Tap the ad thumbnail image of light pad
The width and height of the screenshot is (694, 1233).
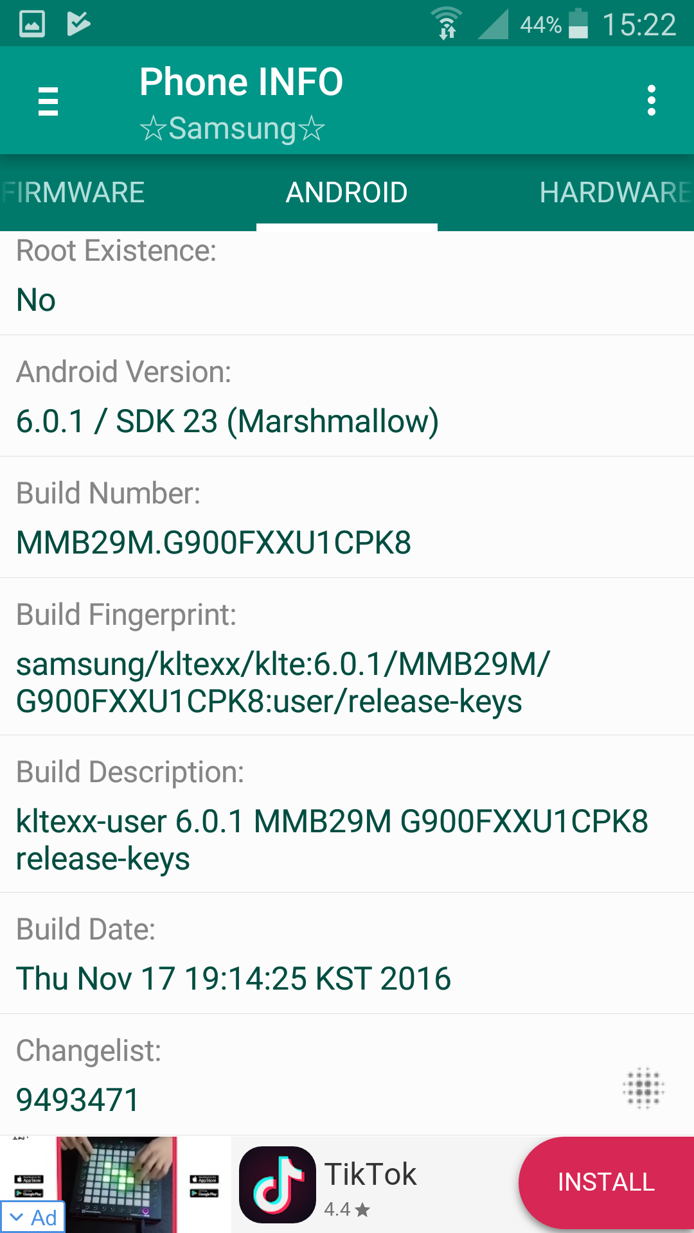pyautogui.click(x=116, y=1185)
